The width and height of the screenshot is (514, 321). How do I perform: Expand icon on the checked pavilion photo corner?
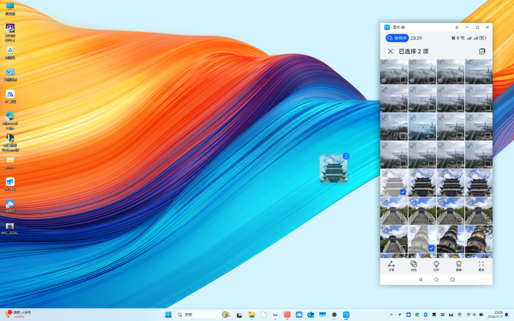point(385,174)
